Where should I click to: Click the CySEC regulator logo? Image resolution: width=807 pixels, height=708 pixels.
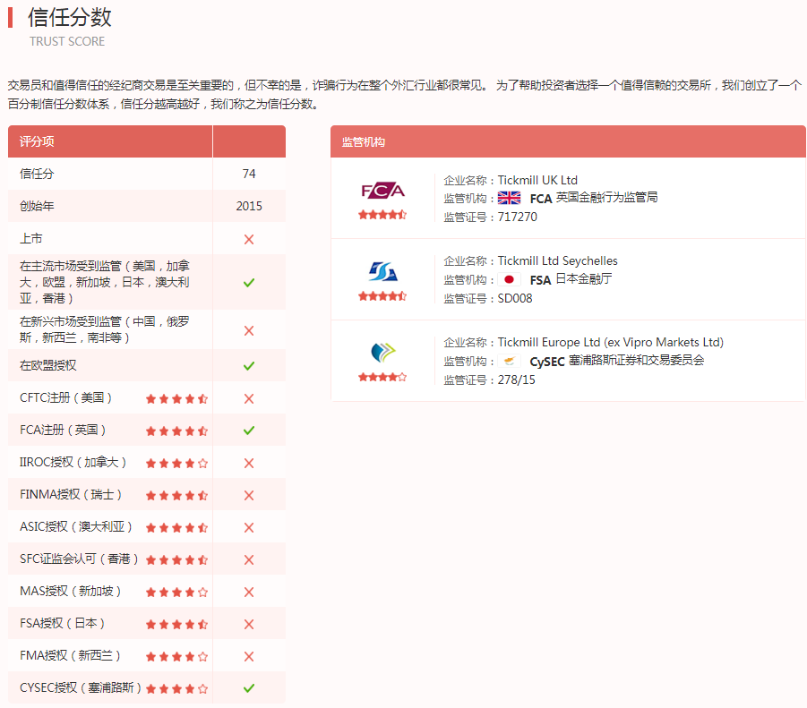pos(383,352)
